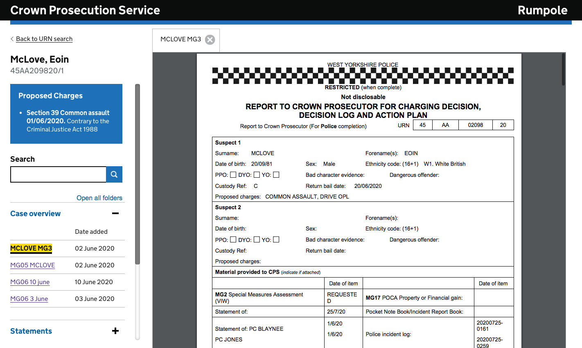Tick Suspect 1 DYO checkbox

click(257, 175)
